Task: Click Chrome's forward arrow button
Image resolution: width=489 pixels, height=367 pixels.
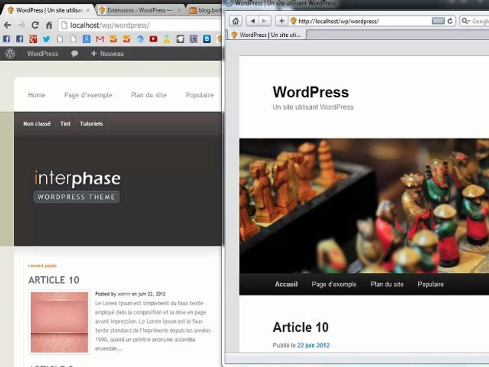Action: tap(21, 25)
